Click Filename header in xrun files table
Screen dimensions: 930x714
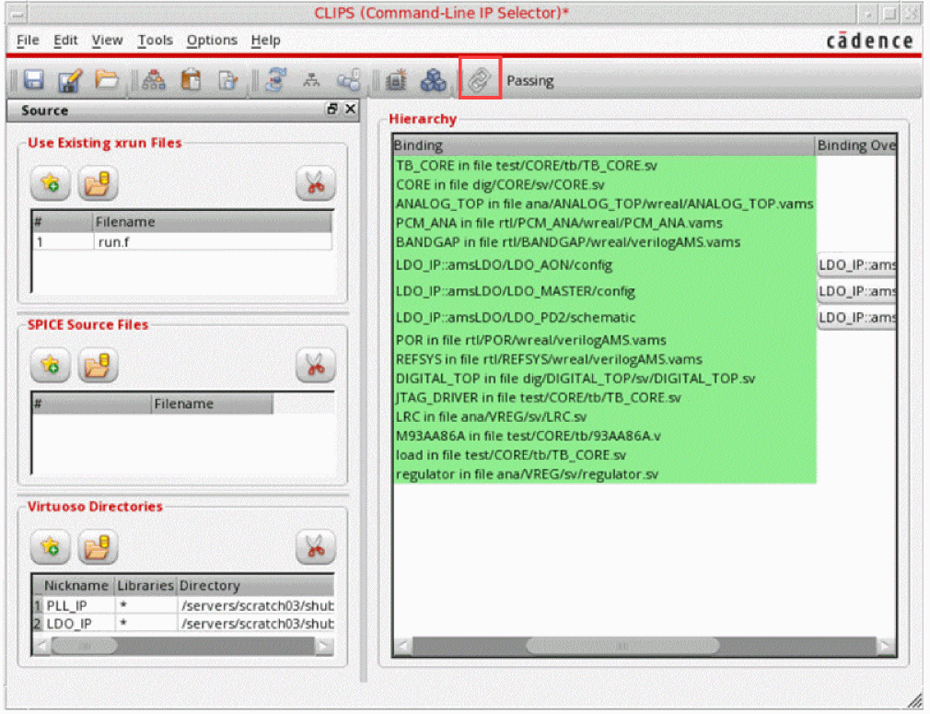pos(213,222)
